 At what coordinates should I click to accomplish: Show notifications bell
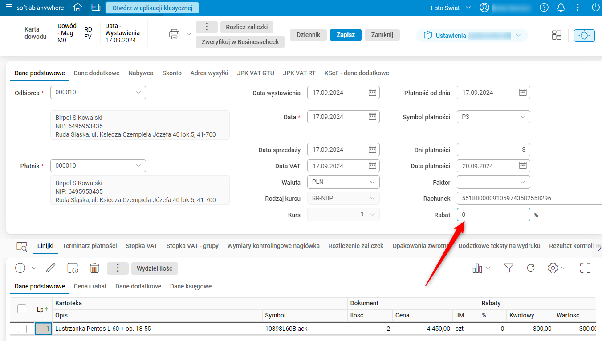561,8
